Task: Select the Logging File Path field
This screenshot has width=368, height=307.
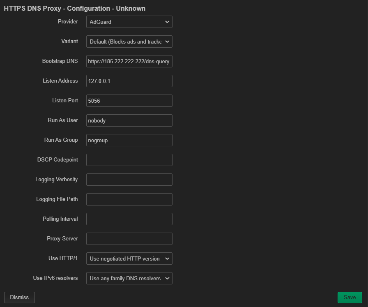Action: tap(129, 199)
